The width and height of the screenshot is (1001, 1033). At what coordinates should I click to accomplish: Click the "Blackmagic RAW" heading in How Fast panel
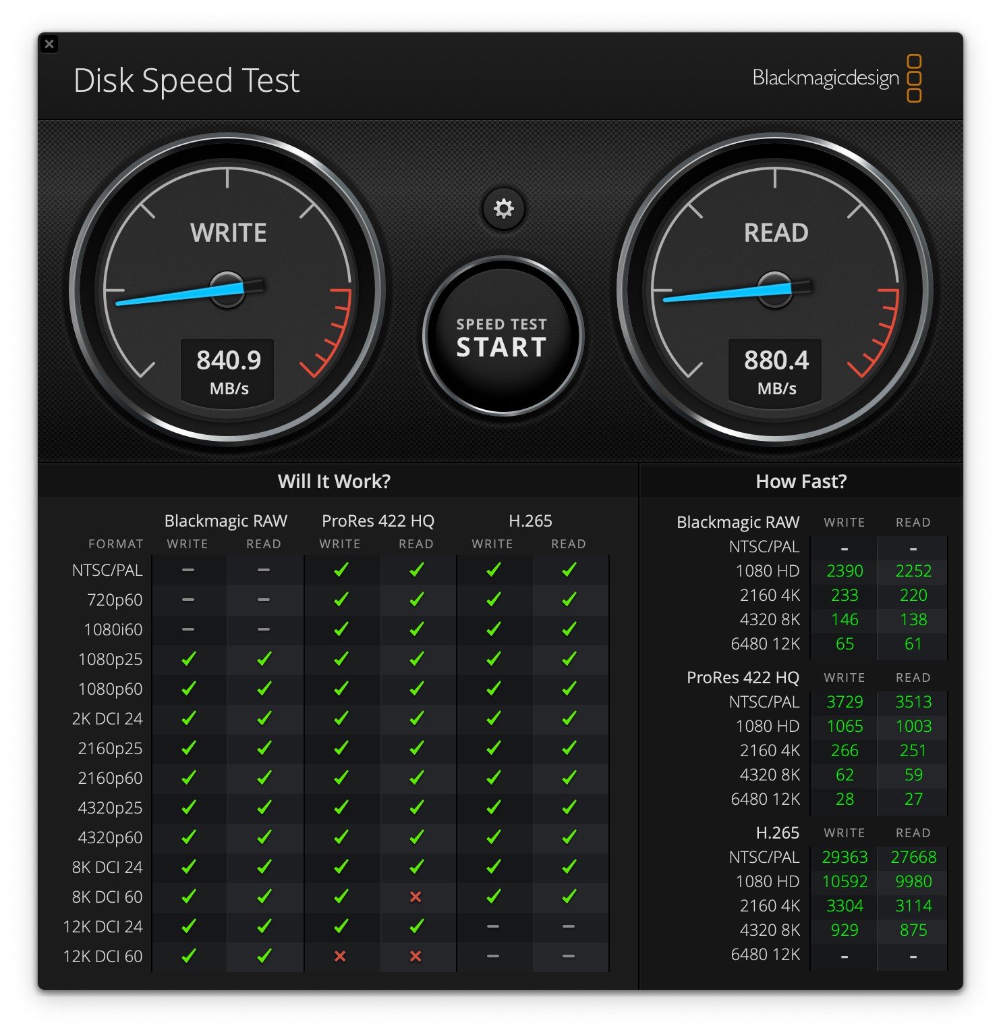[x=738, y=523]
